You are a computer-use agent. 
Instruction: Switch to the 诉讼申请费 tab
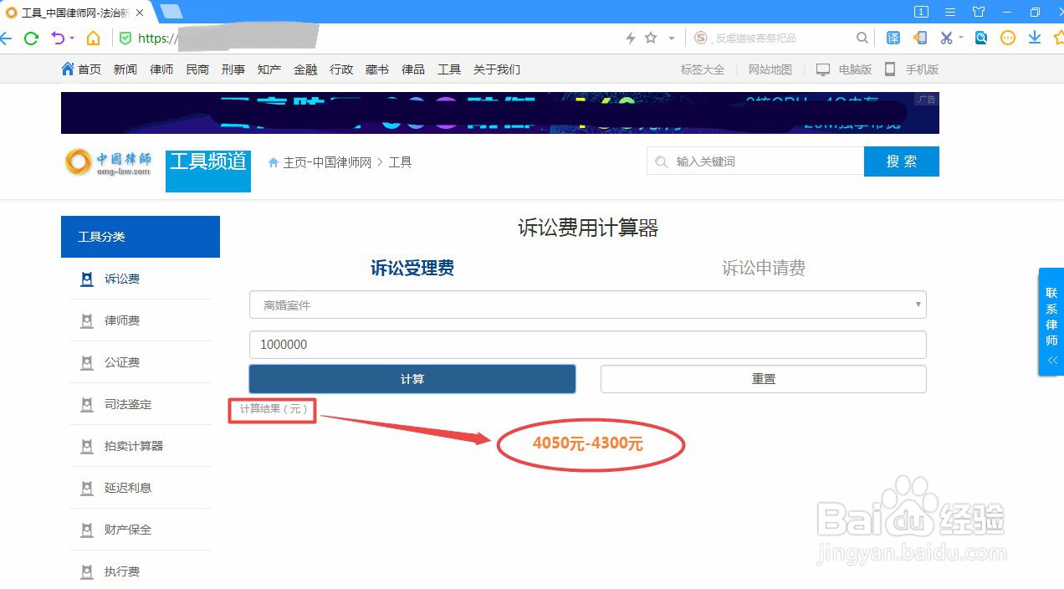coord(763,268)
